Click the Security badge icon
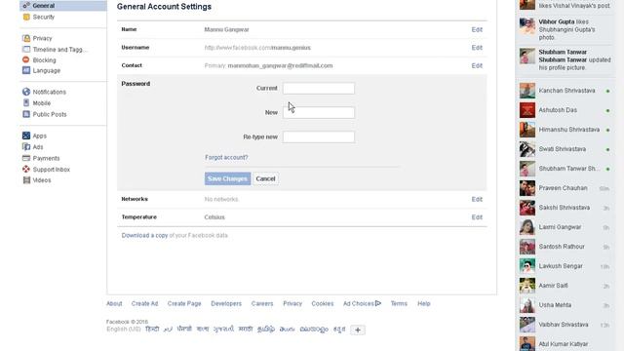Viewport: 624px width, 351px height. point(26,18)
